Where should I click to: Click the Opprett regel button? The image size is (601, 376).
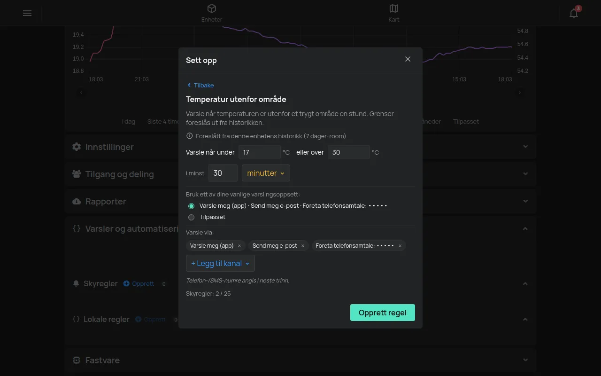(x=383, y=313)
